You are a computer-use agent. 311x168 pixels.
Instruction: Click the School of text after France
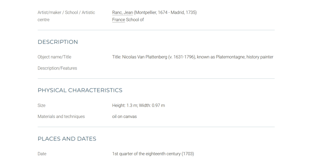135,20
